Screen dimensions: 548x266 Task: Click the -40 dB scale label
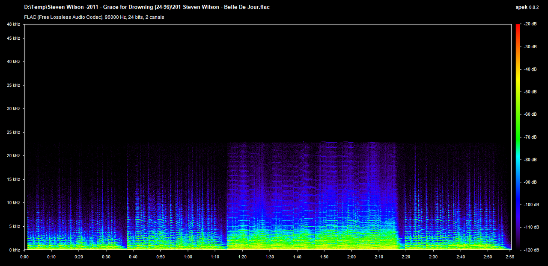pyautogui.click(x=531, y=69)
